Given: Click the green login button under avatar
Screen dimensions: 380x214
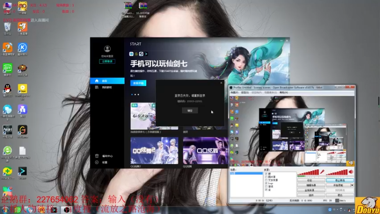Looking at the screenshot, I should (x=107, y=61).
